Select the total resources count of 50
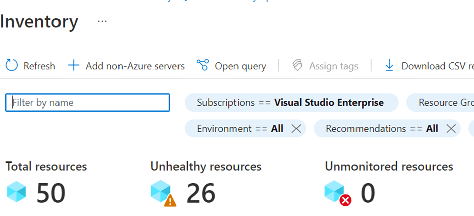 point(50,194)
